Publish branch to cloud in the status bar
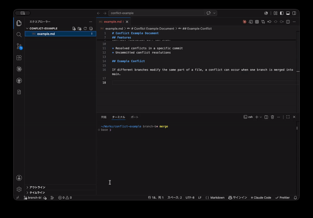Screen dimensions: 313x218 pos(45,198)
